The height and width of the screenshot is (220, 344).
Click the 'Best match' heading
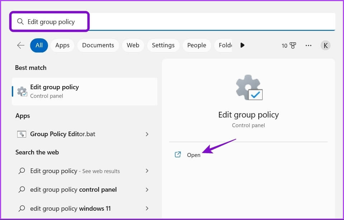[x=31, y=68]
